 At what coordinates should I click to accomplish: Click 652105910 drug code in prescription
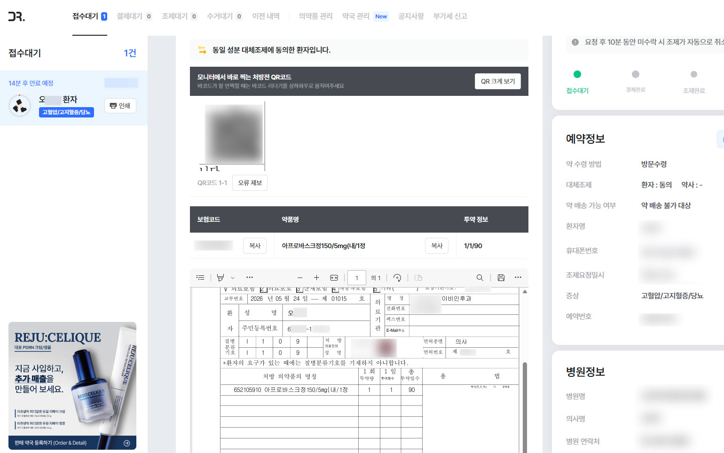tap(247, 390)
